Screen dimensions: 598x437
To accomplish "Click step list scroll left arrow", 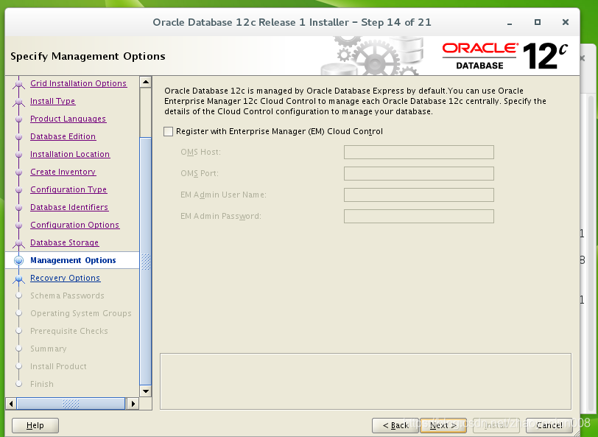I will 11,403.
